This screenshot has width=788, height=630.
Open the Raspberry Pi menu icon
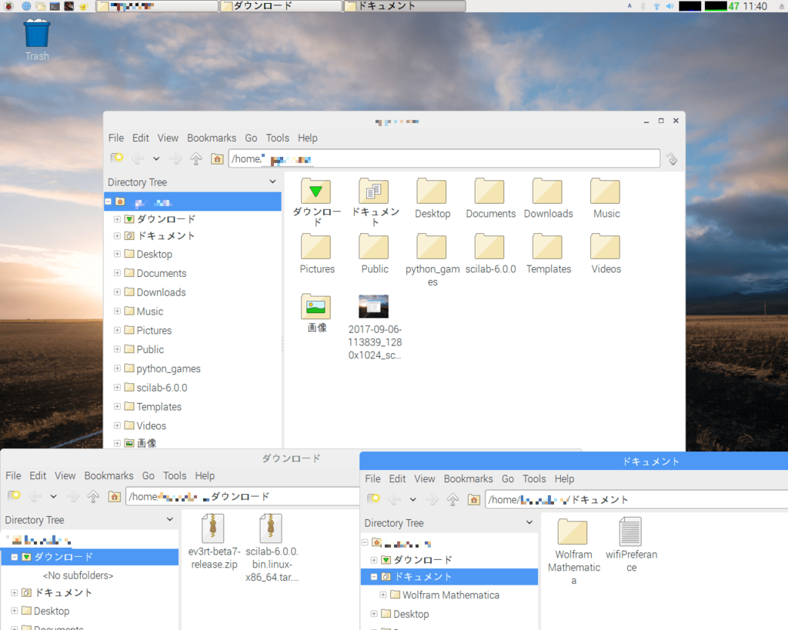[8, 6]
